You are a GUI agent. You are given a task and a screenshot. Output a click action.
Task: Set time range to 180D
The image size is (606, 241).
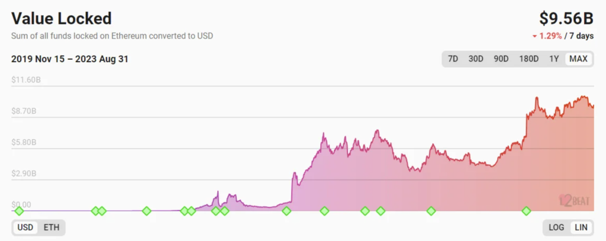pyautogui.click(x=528, y=59)
